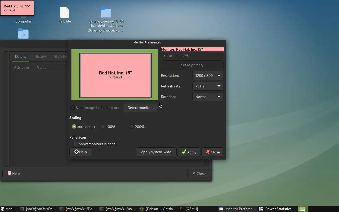339x212 pixels.
Task: Open the Home folder desktop icon
Action: (23, 34)
